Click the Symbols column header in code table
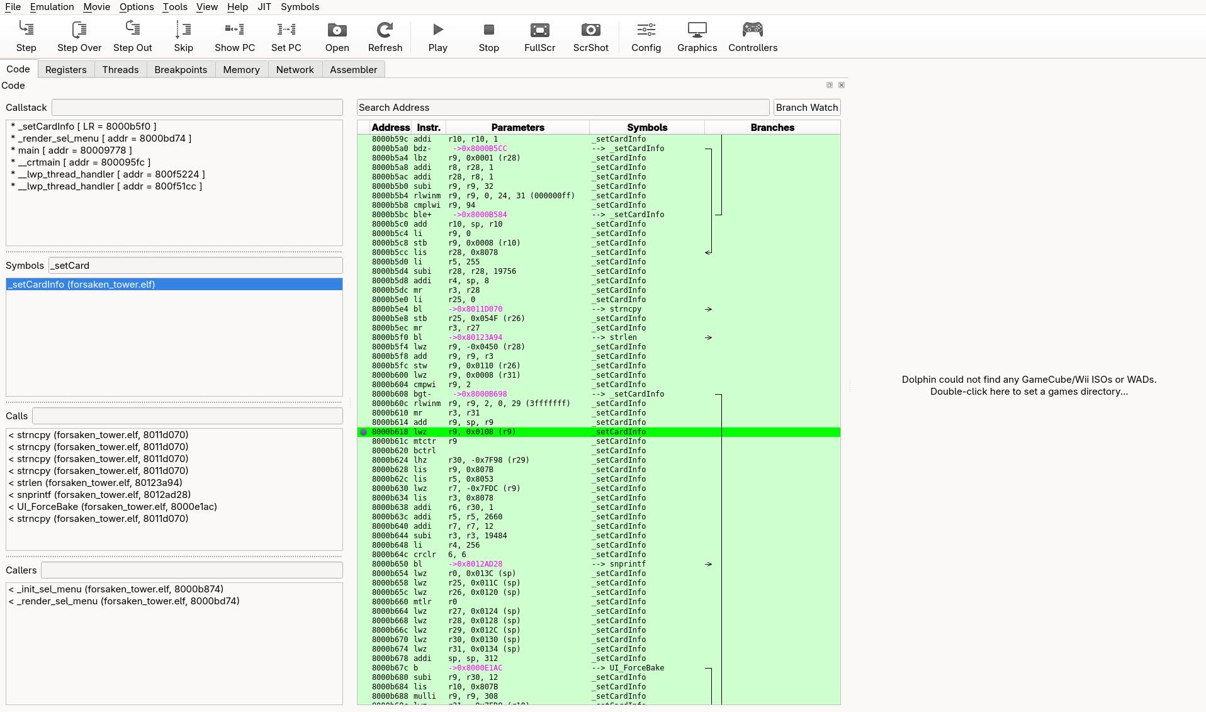The height and width of the screenshot is (712, 1206). tap(647, 127)
